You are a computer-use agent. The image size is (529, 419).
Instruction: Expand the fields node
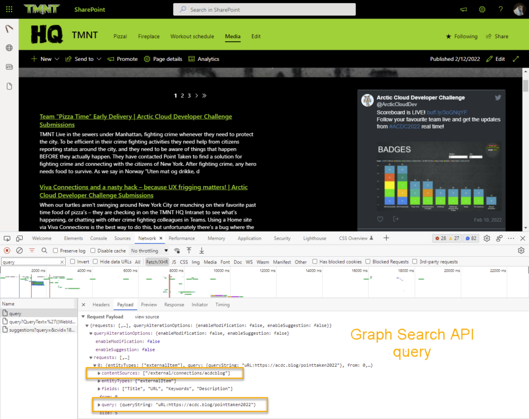point(99,389)
